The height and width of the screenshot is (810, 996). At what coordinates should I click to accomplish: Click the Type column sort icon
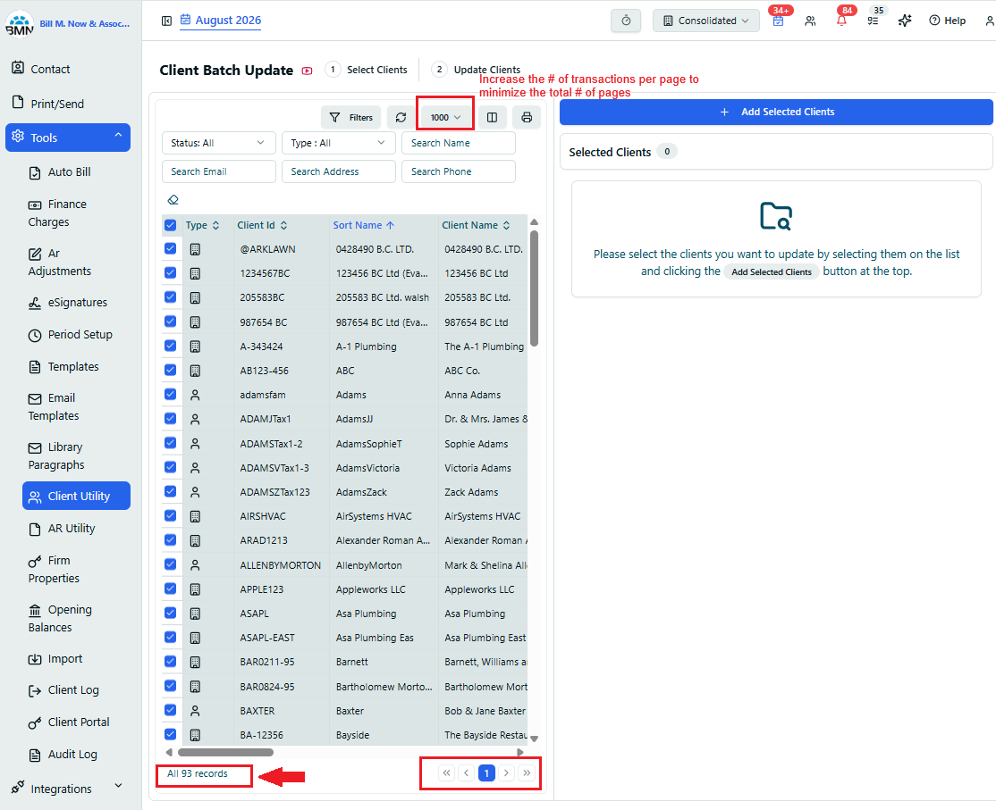pos(216,225)
